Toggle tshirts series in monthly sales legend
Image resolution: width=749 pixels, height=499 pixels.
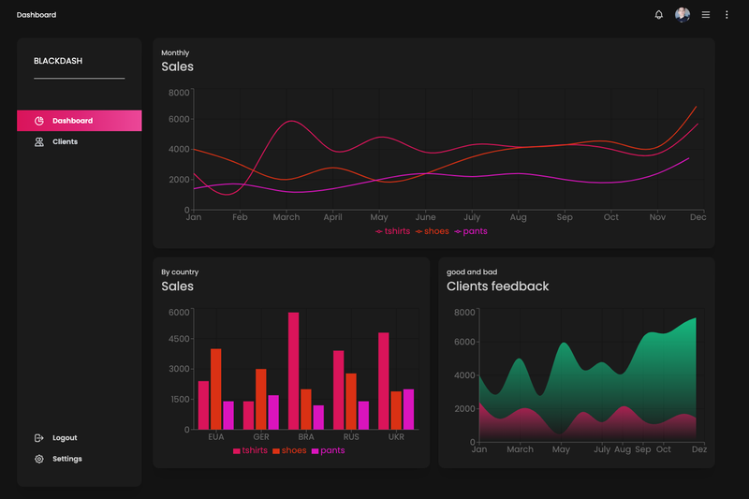pyautogui.click(x=392, y=231)
